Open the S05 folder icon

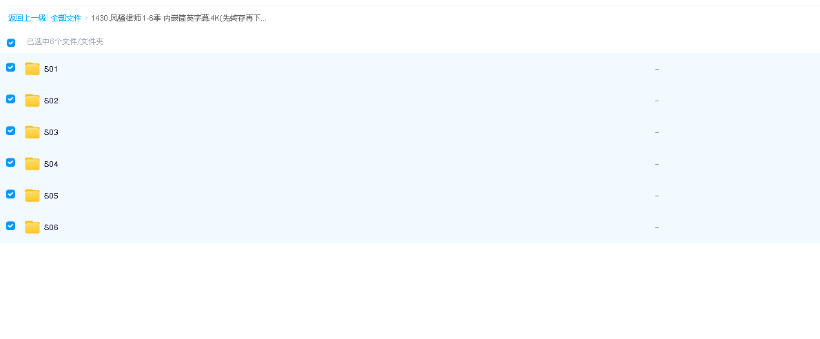coord(32,195)
